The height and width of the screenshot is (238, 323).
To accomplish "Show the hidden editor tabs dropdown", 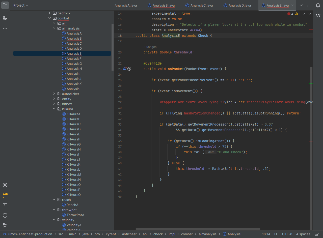I will (x=301, y=5).
